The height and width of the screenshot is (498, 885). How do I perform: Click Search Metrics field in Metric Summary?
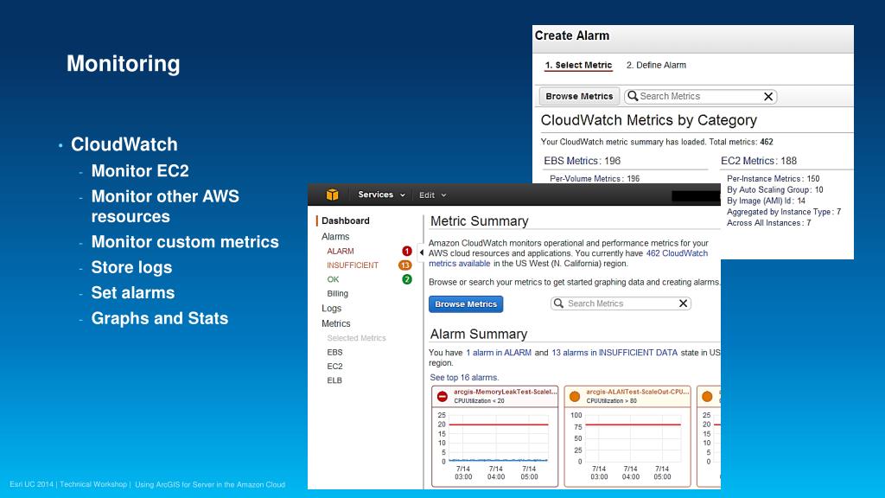pyautogui.click(x=621, y=303)
